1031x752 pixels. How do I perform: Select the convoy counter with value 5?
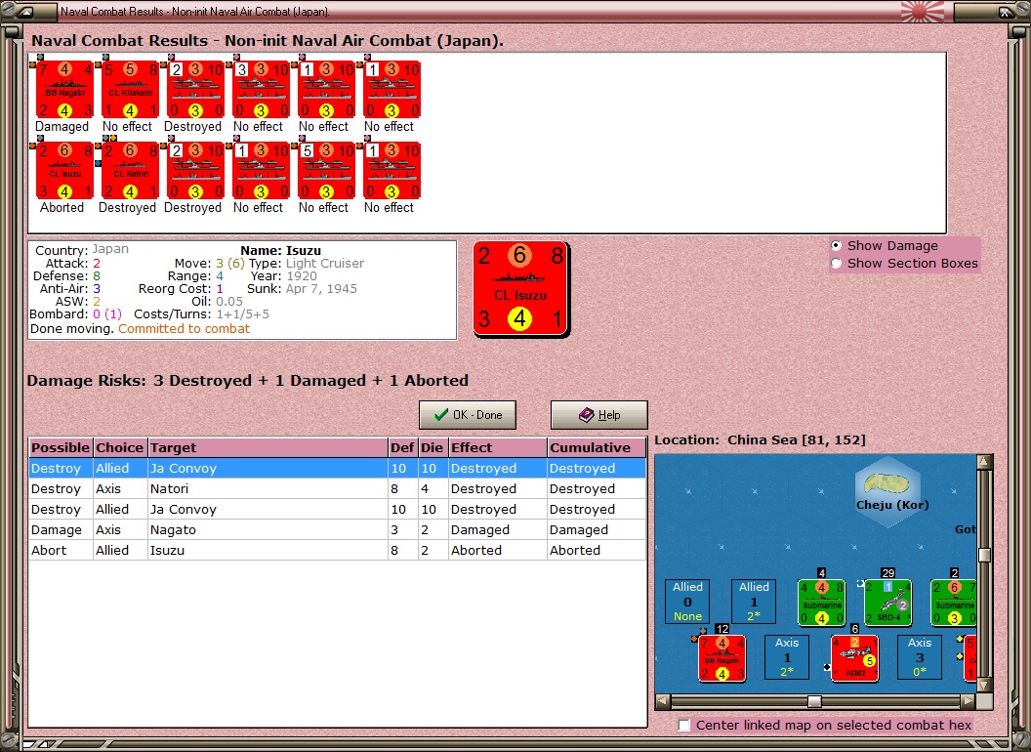327,170
